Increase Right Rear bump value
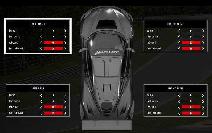 tap(203, 95)
